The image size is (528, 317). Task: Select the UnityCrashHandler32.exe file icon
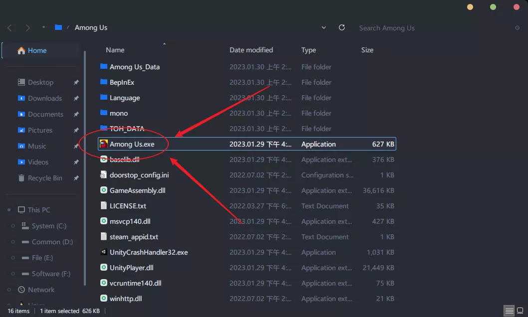point(104,252)
